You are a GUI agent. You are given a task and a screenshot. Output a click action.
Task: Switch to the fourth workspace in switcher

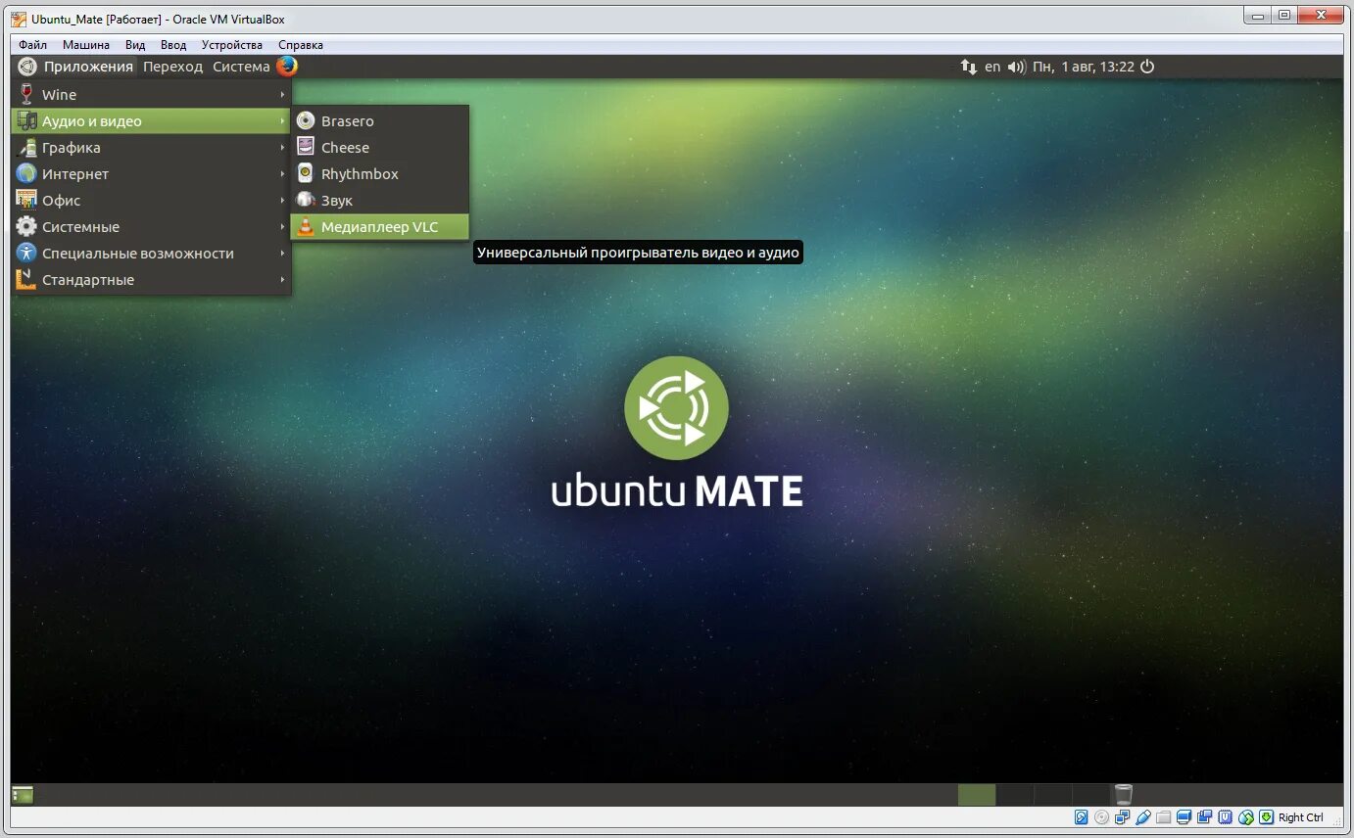1091,795
